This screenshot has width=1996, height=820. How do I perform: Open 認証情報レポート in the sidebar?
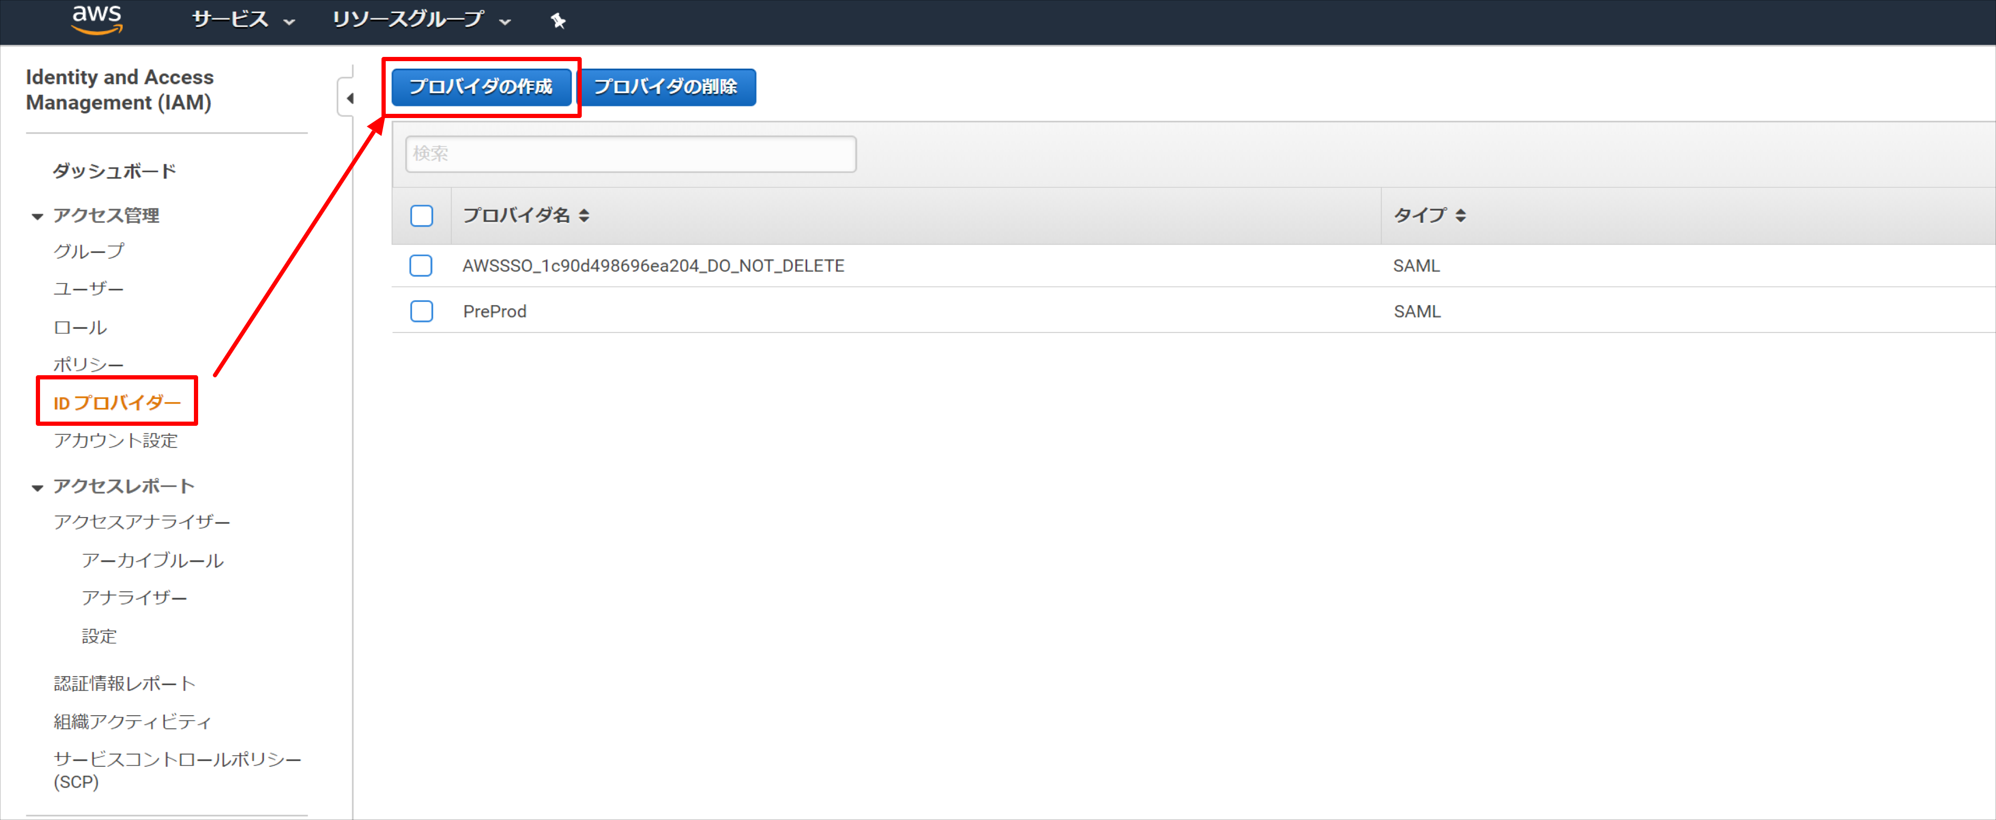click(x=124, y=684)
